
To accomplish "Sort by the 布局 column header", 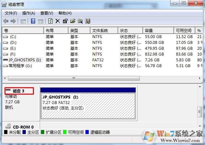I will (x=56, y=31).
